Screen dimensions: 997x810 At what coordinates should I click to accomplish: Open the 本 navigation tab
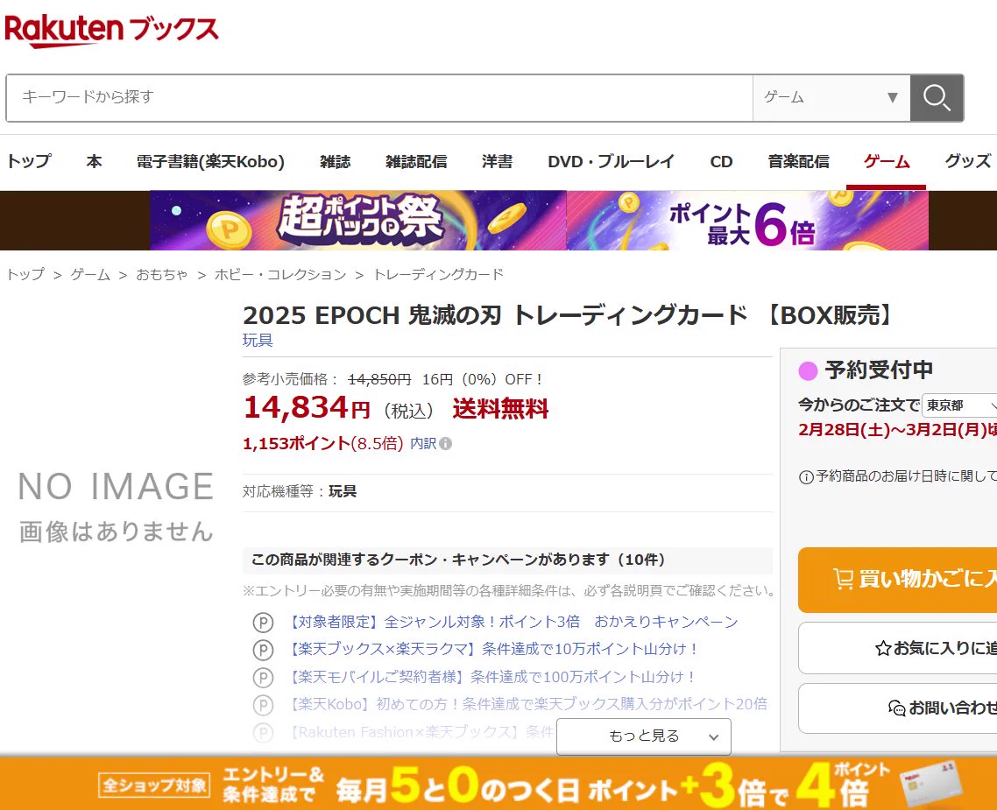[94, 161]
